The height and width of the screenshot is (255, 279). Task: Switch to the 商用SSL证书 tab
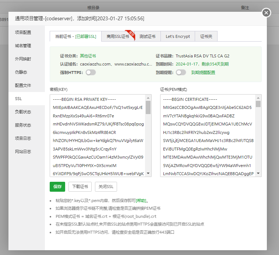[117, 36]
